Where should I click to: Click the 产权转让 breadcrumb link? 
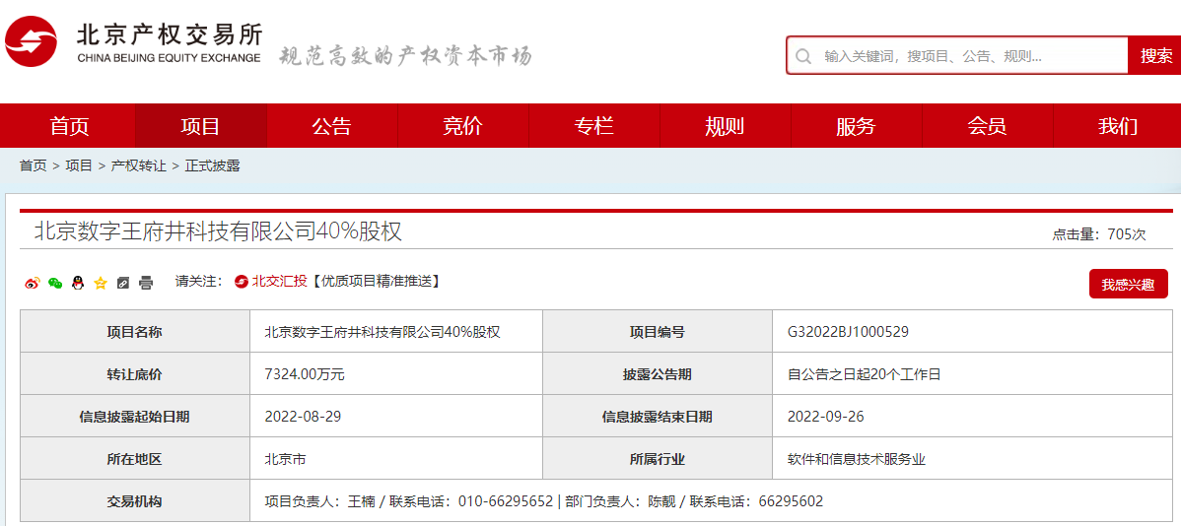point(138,165)
